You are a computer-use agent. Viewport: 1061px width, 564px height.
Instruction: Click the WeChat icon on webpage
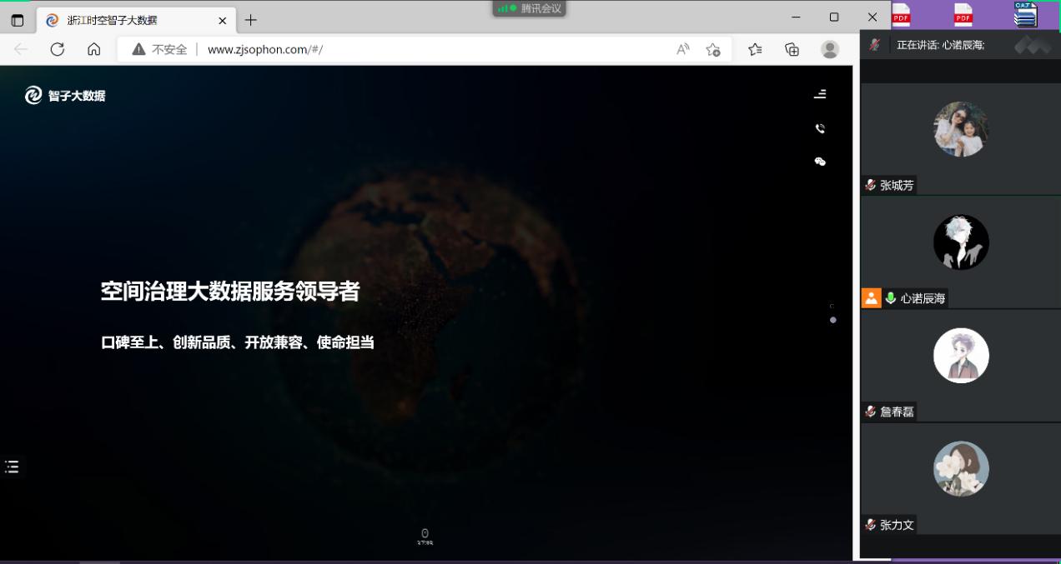click(x=820, y=162)
